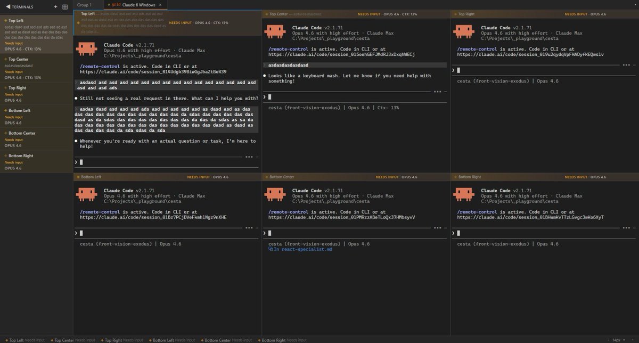Click the Claude mascot icon in Top Right pane

point(463,32)
